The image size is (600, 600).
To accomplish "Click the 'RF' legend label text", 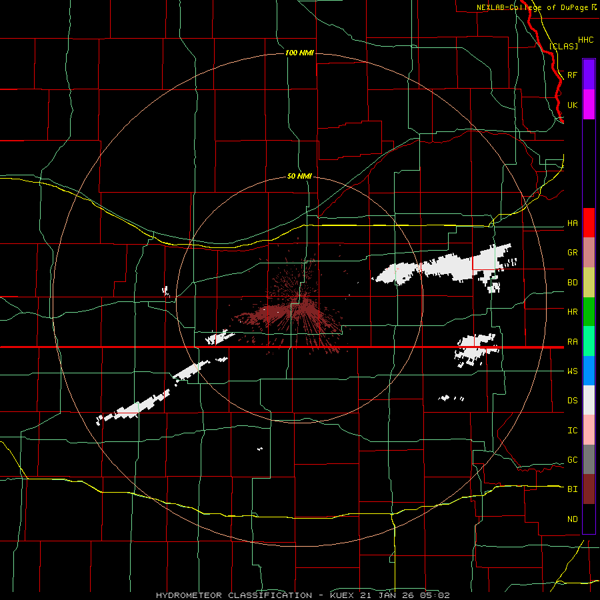I will 572,75.
